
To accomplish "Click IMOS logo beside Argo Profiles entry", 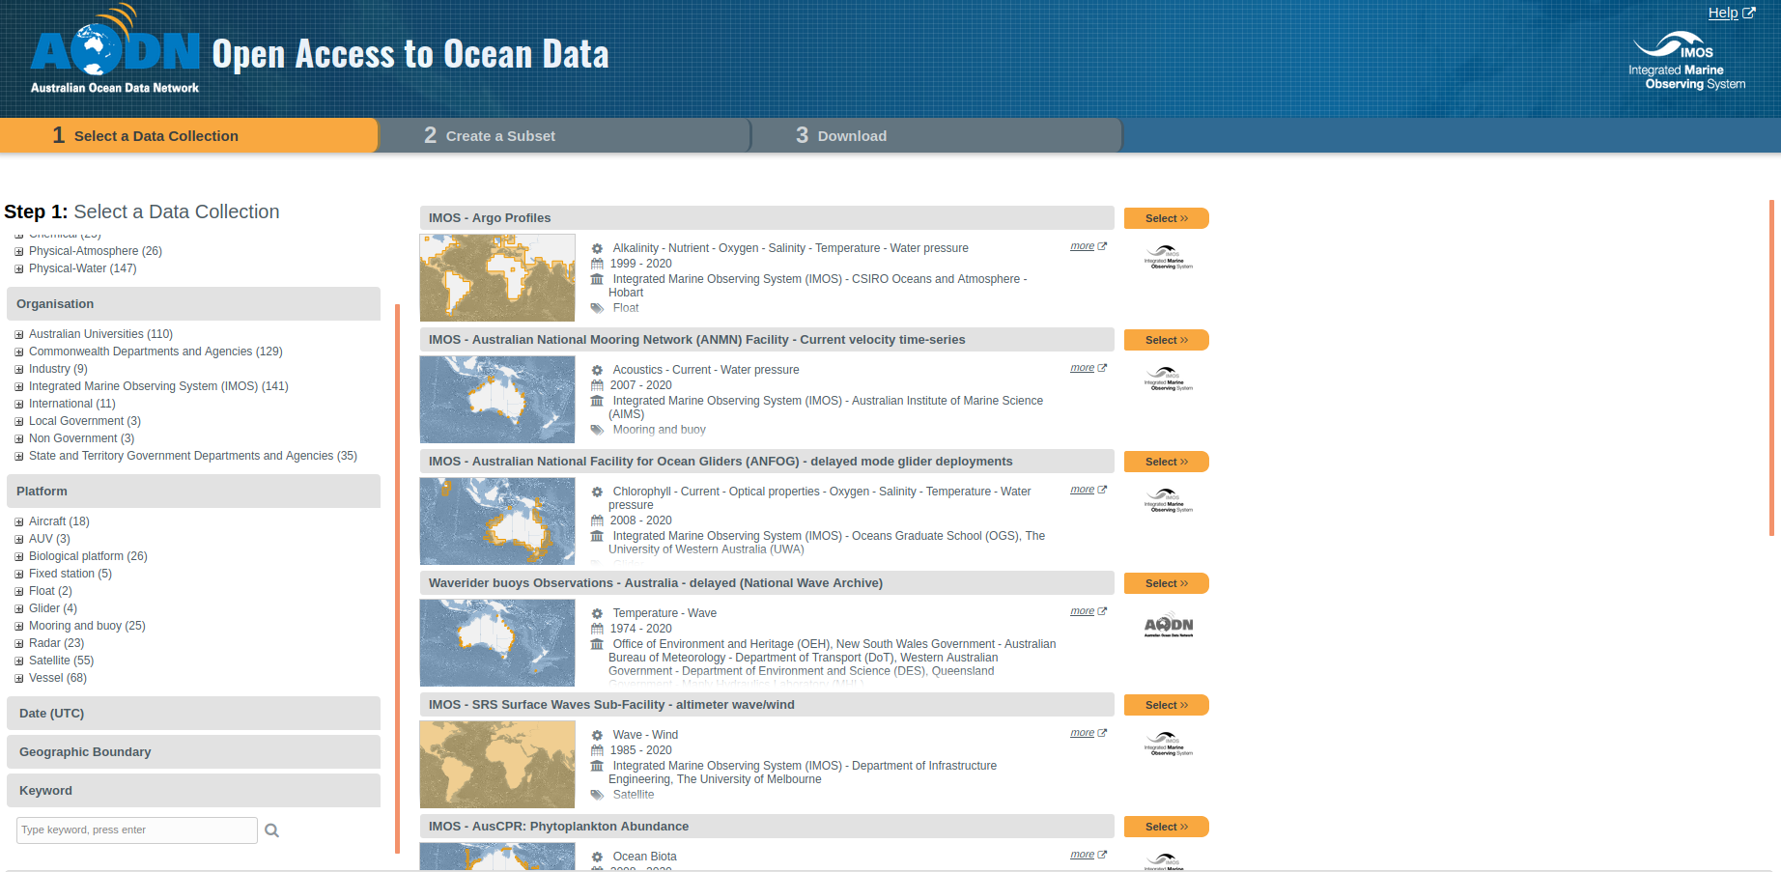I will 1168,258.
